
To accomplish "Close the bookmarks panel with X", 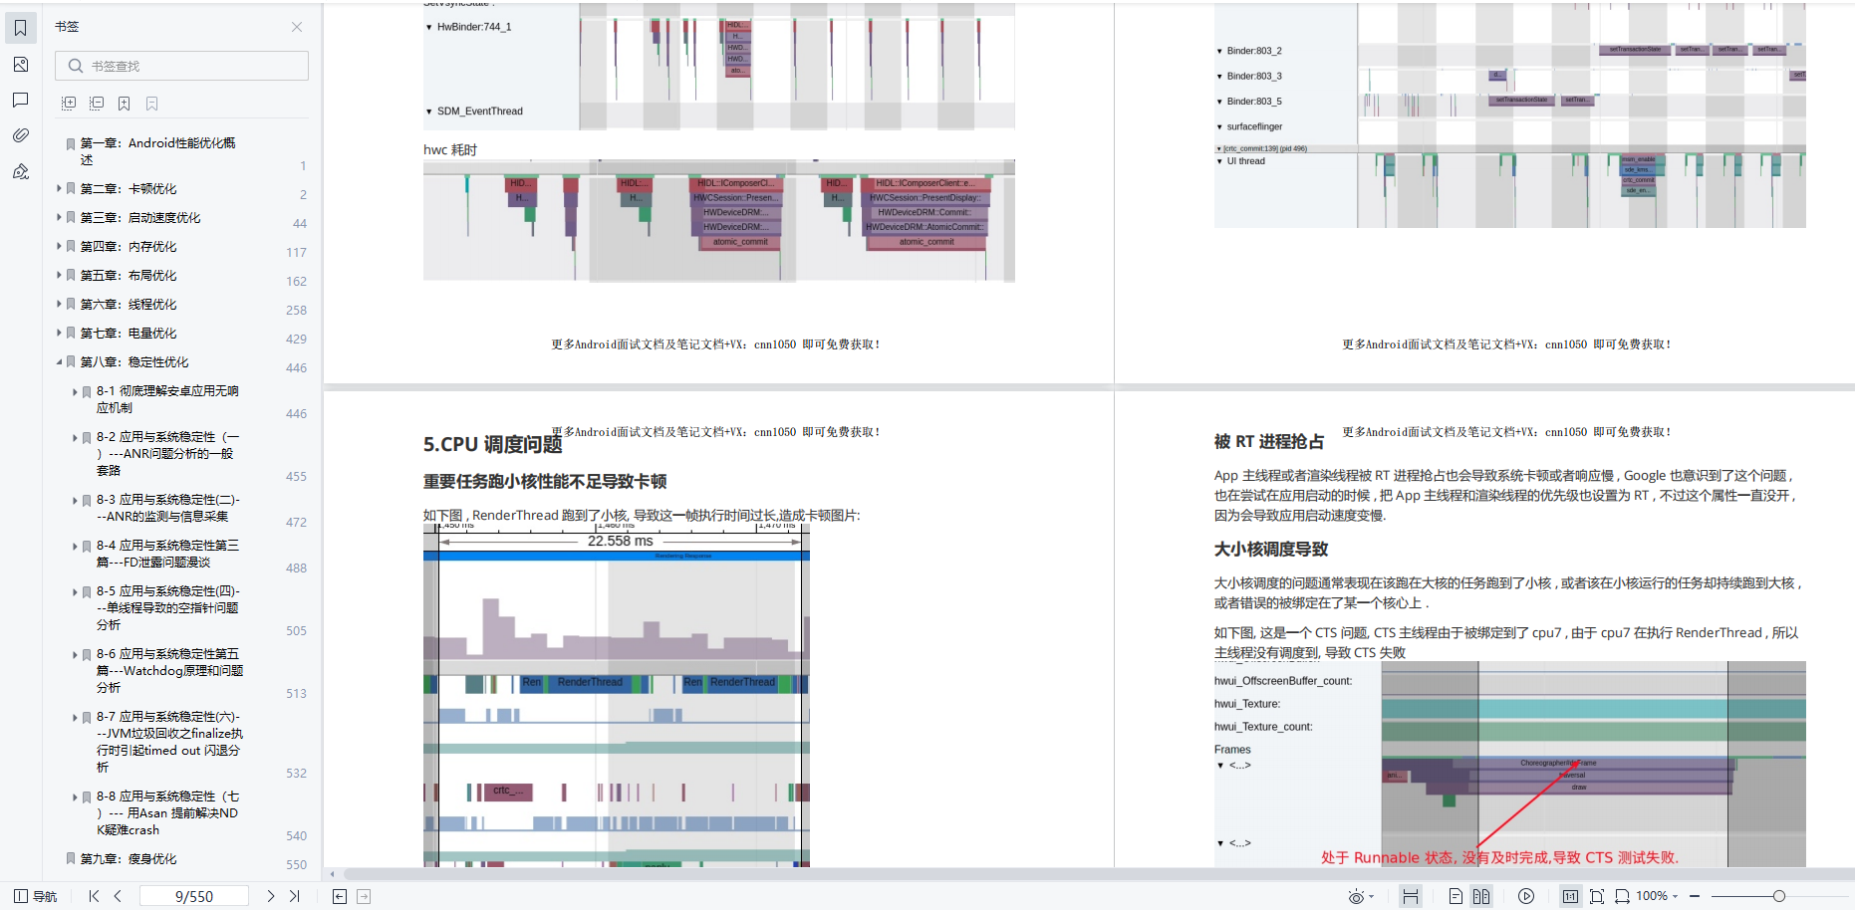I will 297,27.
